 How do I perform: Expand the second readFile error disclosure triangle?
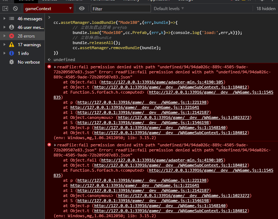tap(55, 145)
